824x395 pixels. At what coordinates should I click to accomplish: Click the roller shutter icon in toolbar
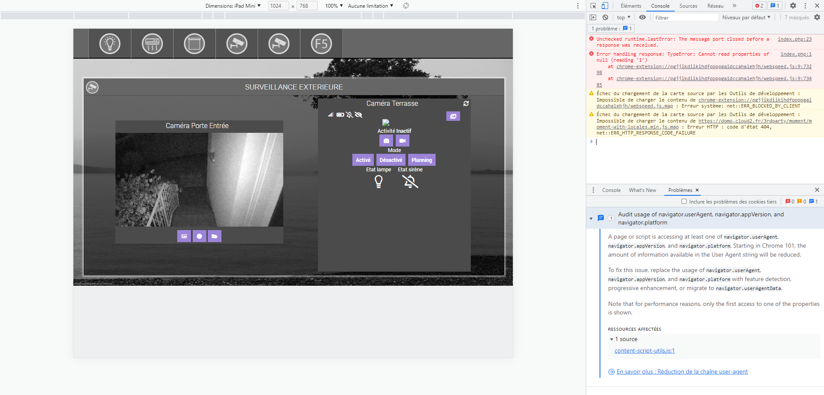click(194, 44)
